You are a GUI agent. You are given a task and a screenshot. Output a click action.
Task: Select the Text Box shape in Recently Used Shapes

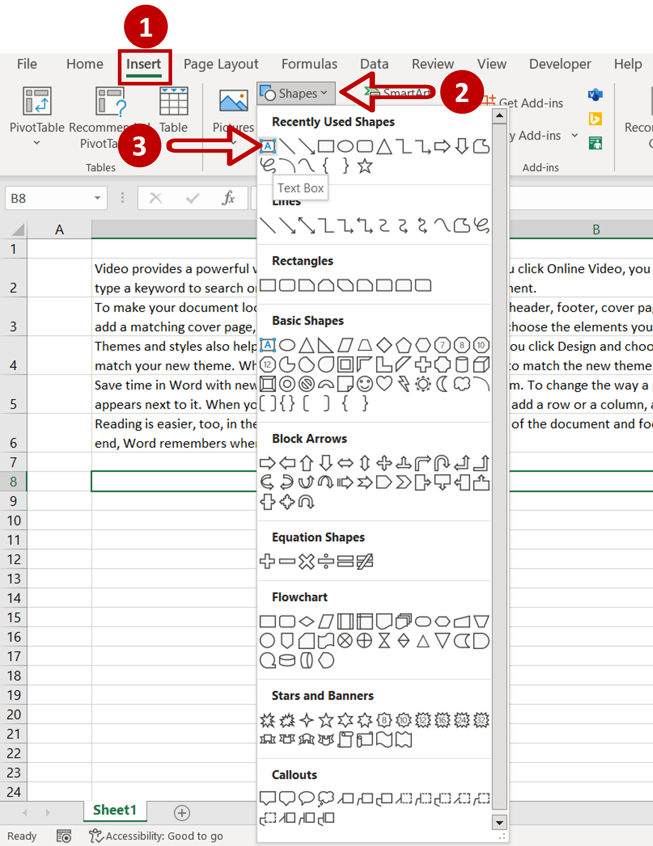[x=267, y=147]
